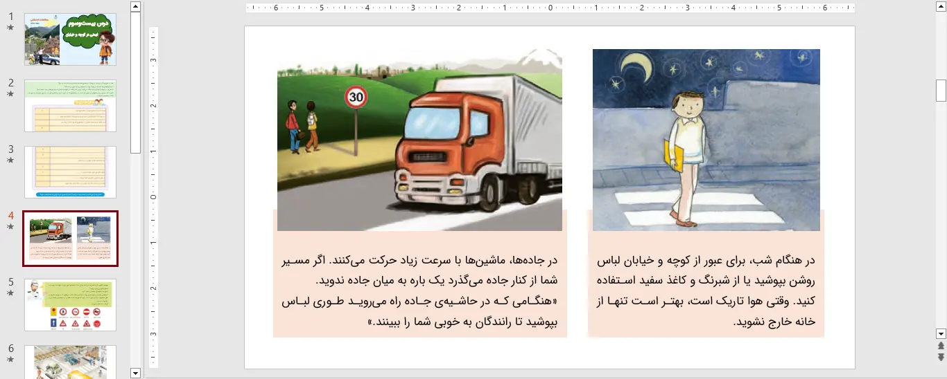Go to previous slide using double-arrow button
947x379 pixels.
[941, 346]
